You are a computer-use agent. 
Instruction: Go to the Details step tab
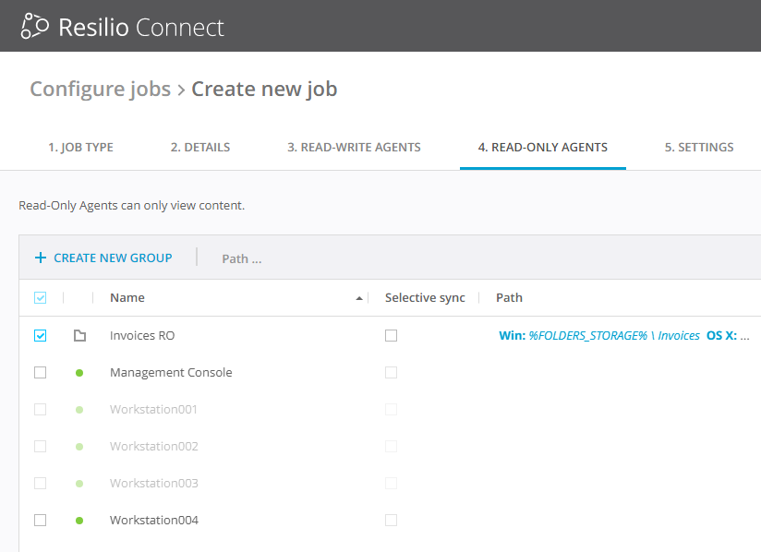click(200, 147)
